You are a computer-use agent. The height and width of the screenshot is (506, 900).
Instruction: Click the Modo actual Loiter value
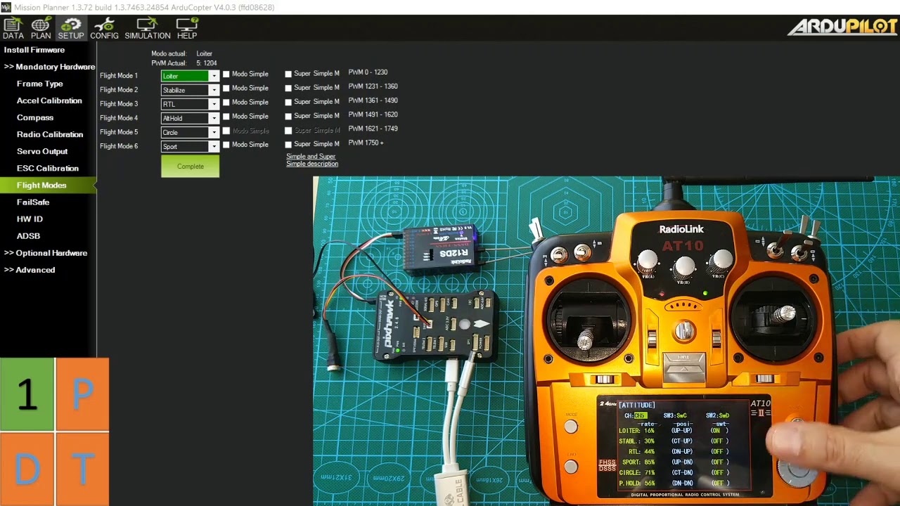click(x=204, y=53)
